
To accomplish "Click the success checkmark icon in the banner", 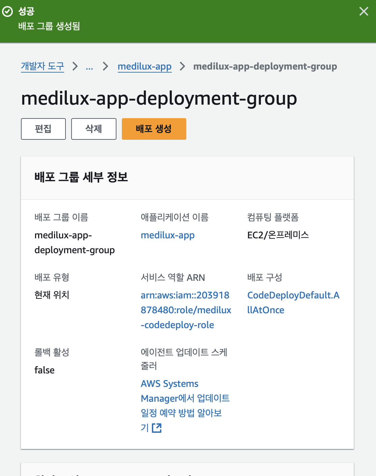I will tap(7, 11).
